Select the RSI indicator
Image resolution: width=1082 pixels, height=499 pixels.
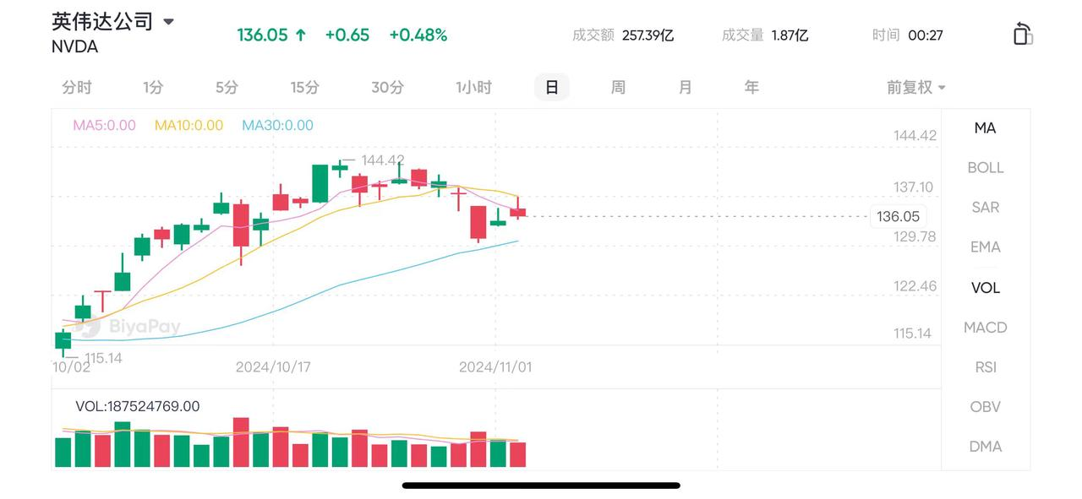click(986, 367)
